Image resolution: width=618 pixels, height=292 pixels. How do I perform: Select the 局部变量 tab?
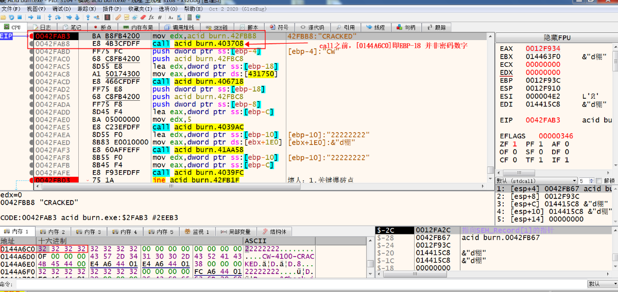(235, 232)
